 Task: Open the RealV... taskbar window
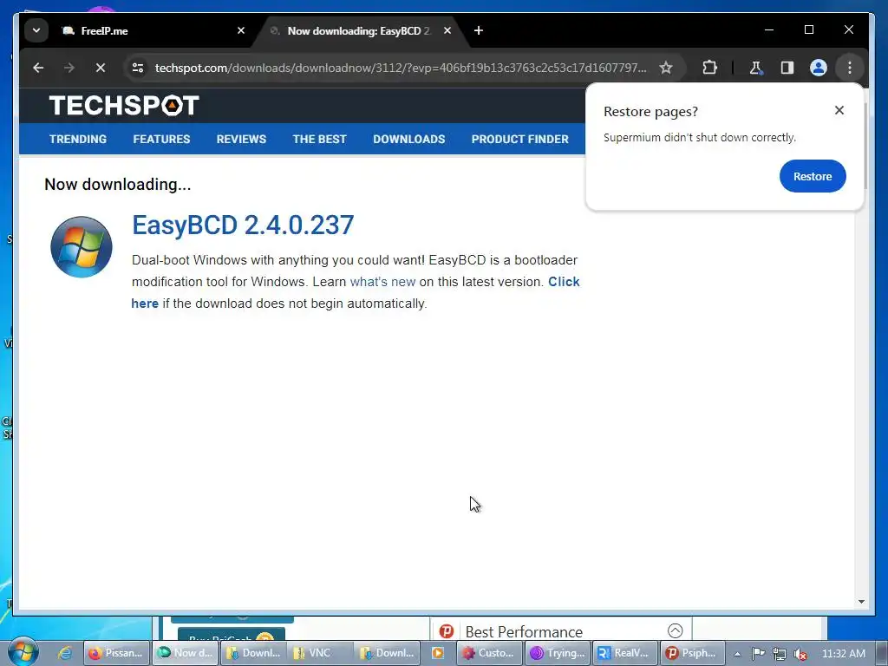pyautogui.click(x=625, y=653)
